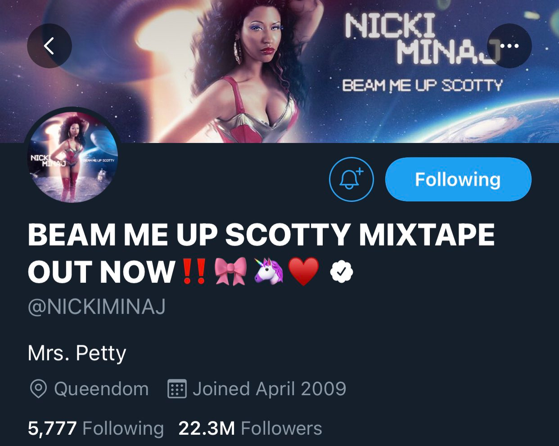Viewport: 559px width, 446px height.
Task: Tap the red heart emoji in name
Action: point(304,272)
